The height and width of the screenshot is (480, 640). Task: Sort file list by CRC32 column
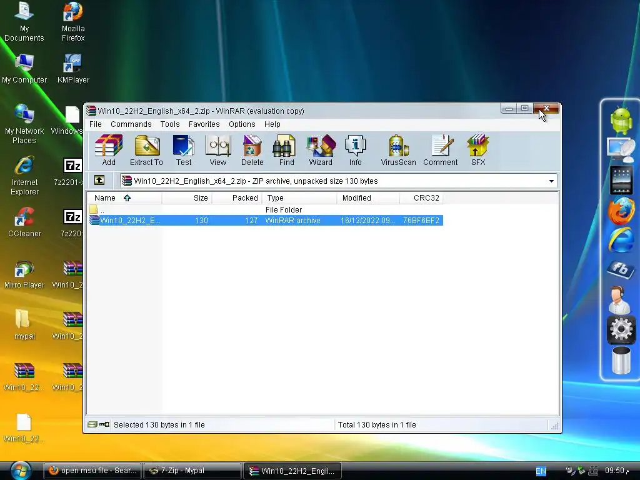click(421, 198)
